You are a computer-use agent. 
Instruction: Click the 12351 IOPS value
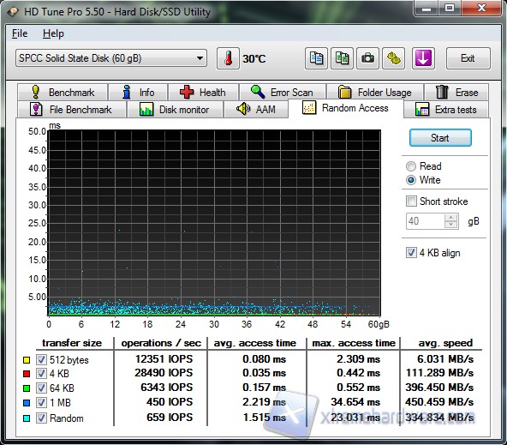(164, 359)
